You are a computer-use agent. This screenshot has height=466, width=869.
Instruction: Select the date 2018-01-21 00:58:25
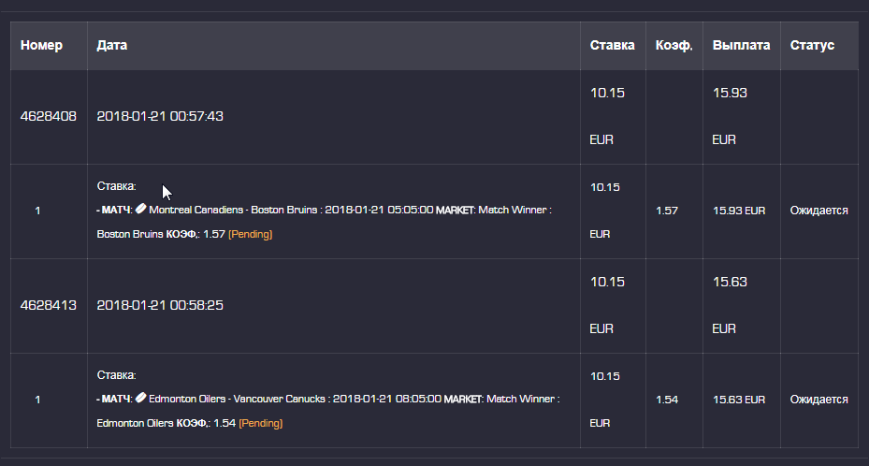click(160, 305)
